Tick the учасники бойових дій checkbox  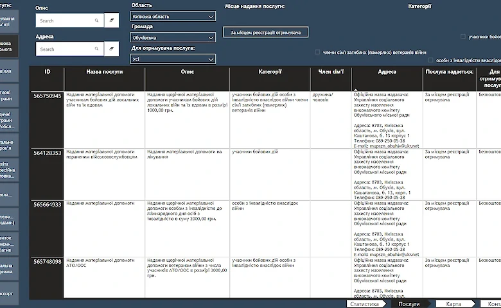[463, 37]
